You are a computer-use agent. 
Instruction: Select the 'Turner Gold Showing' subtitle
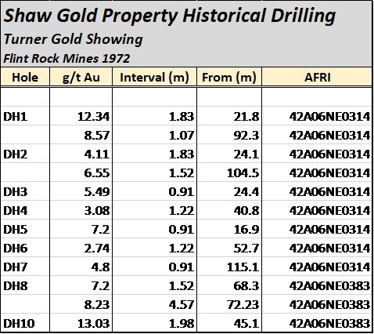[x=73, y=40]
